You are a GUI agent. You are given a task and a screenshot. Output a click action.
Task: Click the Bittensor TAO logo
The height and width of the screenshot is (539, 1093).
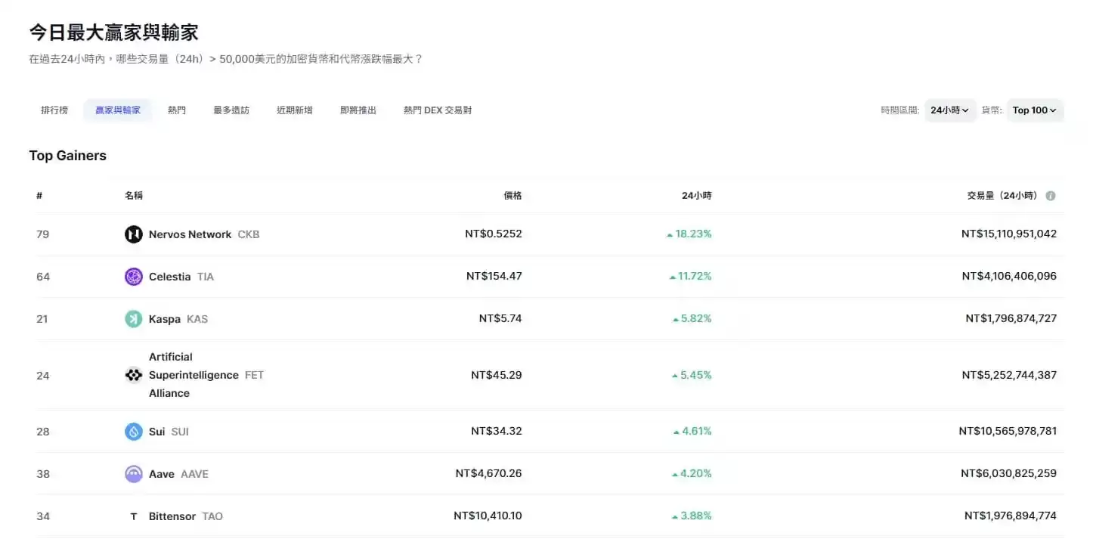(x=133, y=516)
